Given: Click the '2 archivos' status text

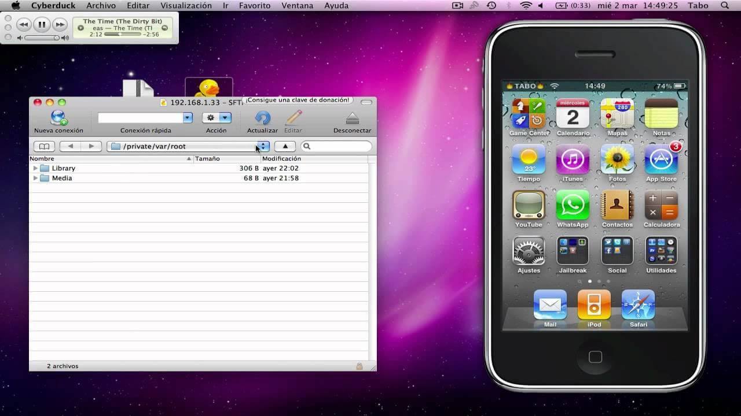Looking at the screenshot, I should click(x=63, y=366).
